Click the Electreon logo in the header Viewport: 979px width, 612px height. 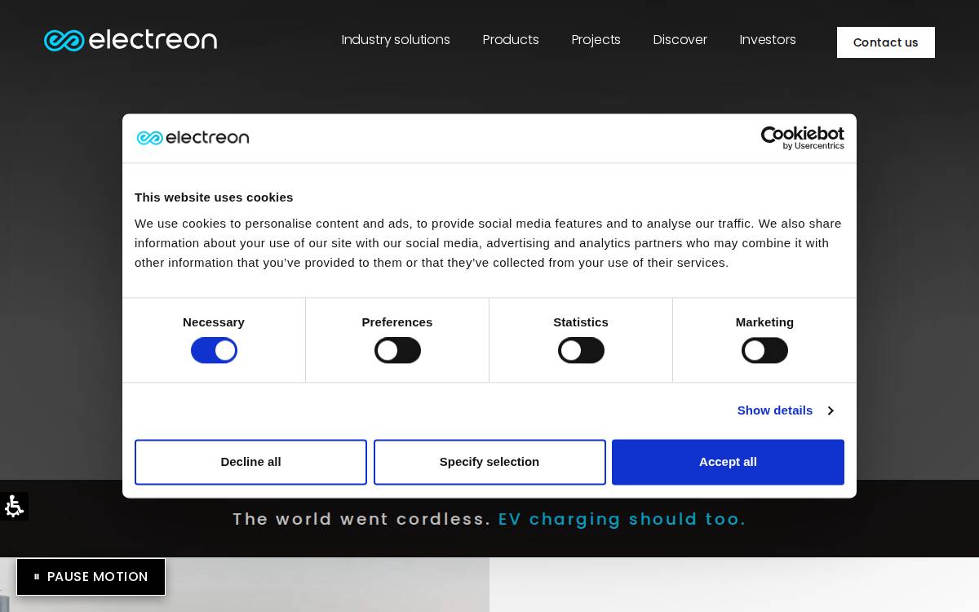[x=131, y=40]
